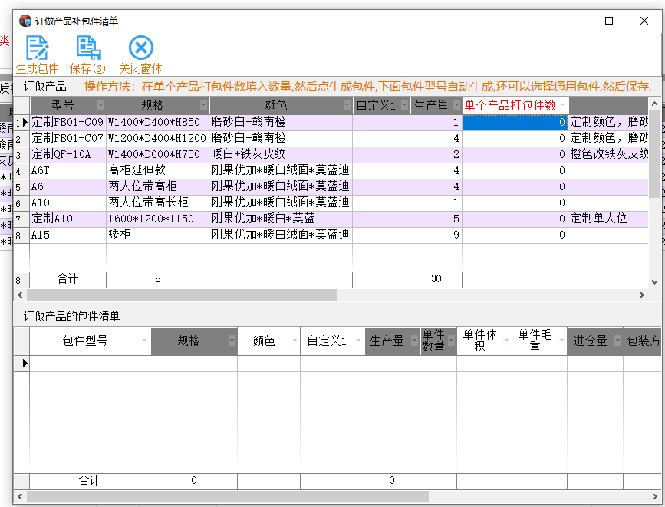Select the A15 model cell
The width and height of the screenshot is (665, 507).
(x=67, y=235)
